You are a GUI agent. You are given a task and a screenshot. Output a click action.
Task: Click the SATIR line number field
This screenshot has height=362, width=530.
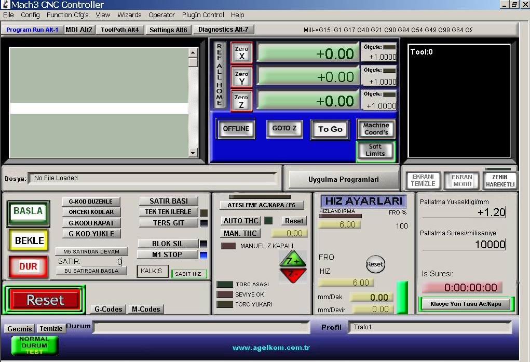[101, 261]
